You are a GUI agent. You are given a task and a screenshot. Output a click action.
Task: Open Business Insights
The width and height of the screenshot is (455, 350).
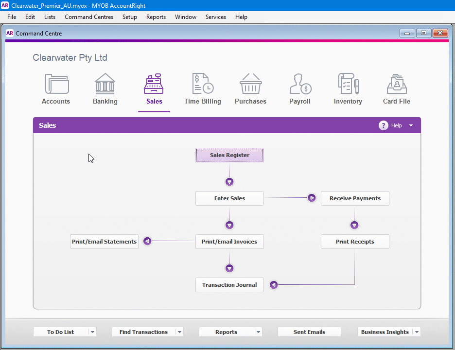tap(385, 332)
